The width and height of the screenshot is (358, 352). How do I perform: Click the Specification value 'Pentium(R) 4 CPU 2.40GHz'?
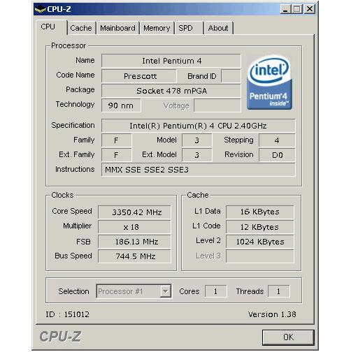(215, 126)
